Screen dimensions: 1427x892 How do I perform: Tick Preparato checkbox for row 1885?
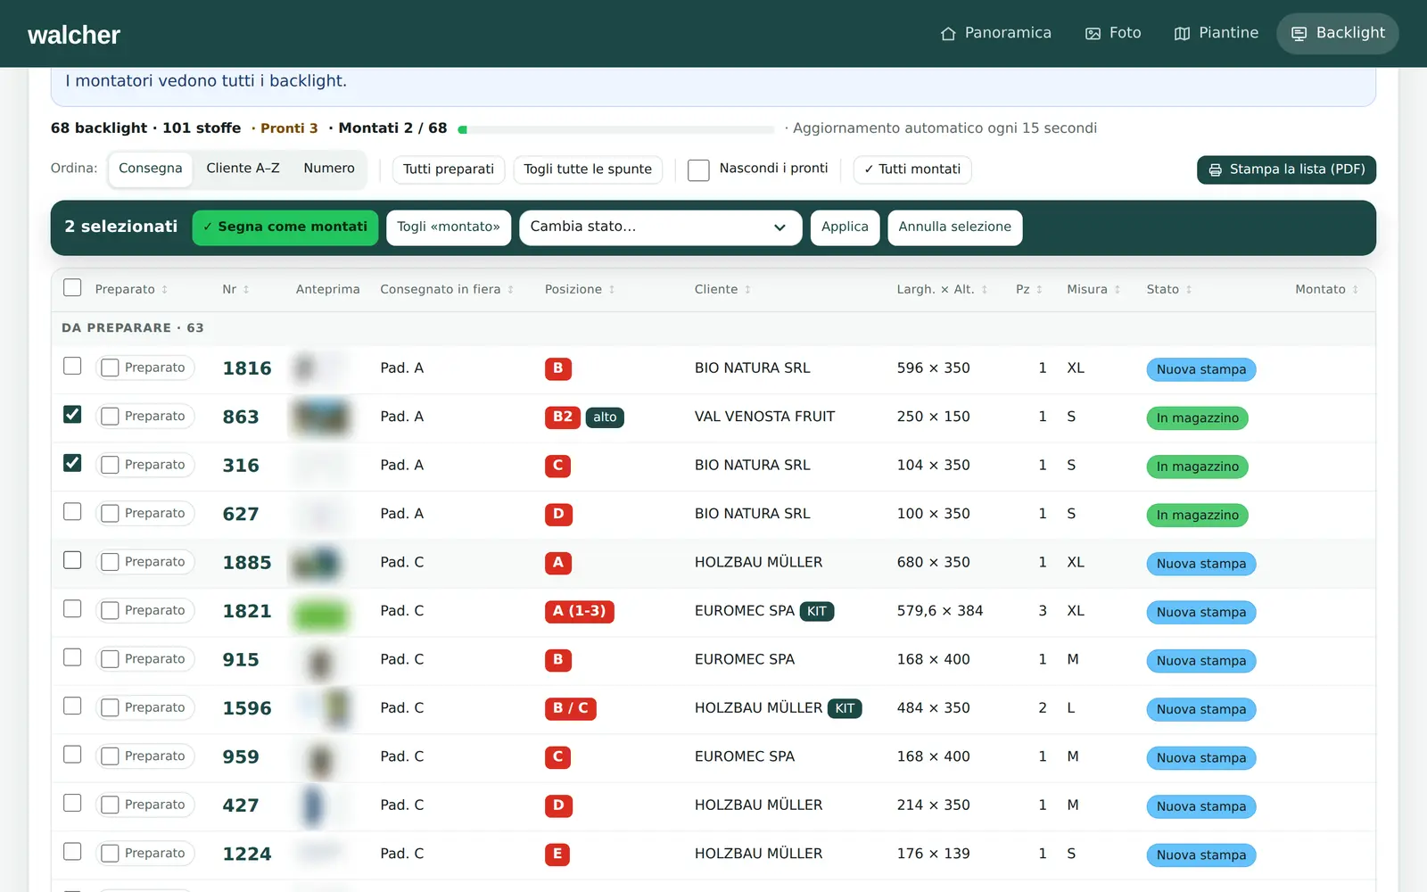coord(110,562)
